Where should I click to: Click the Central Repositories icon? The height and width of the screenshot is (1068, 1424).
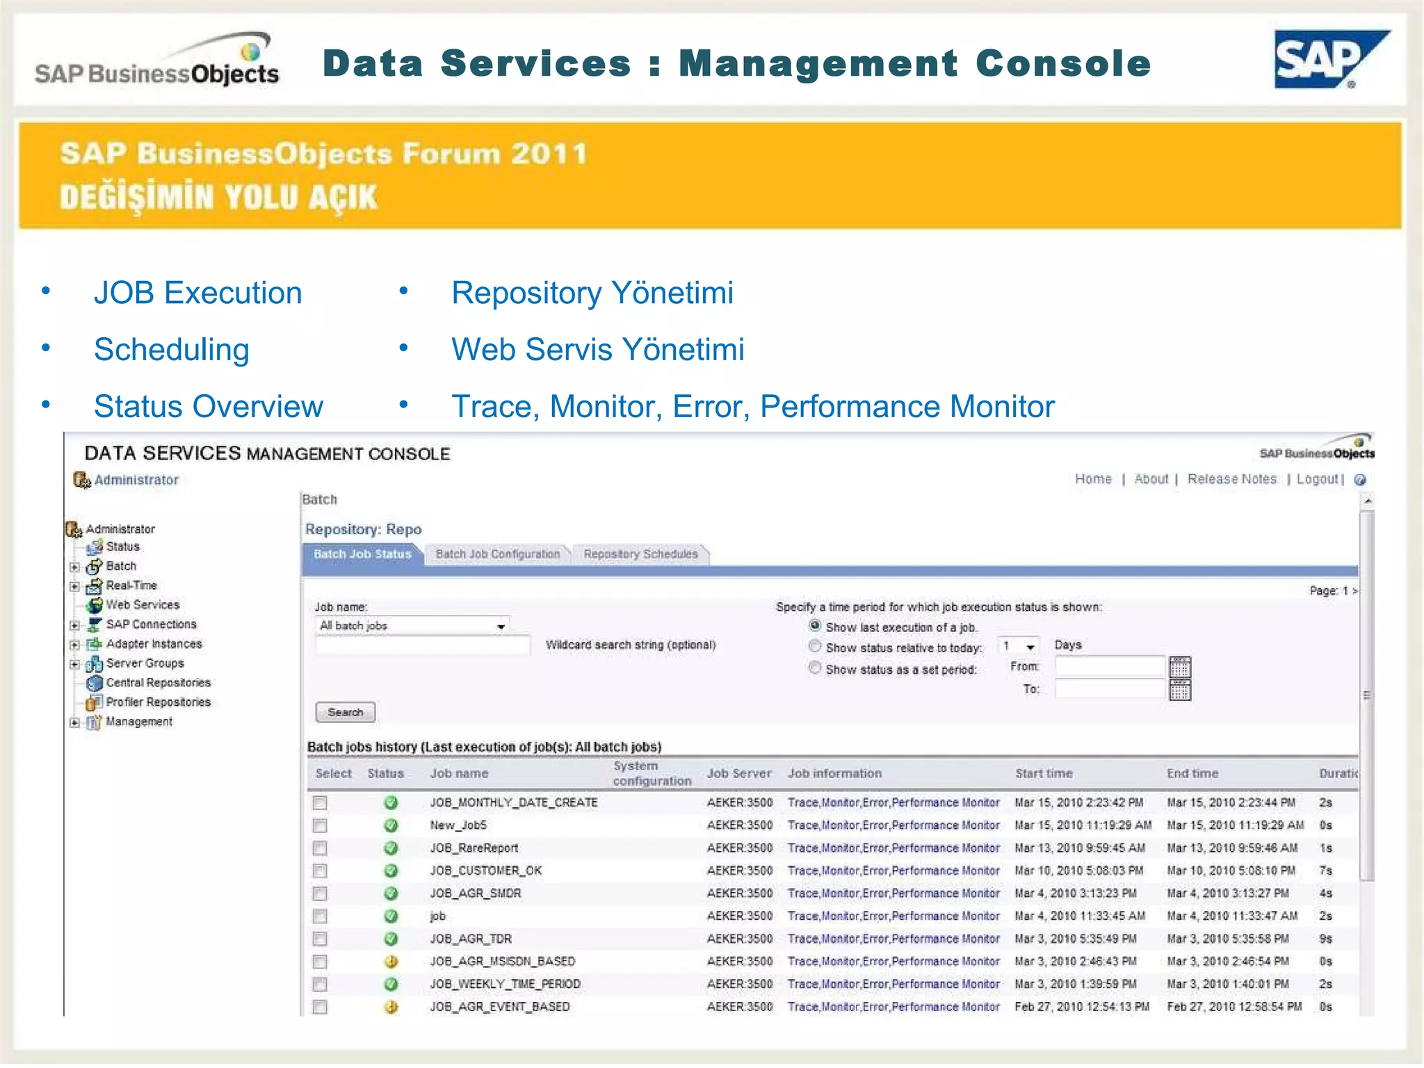pos(95,683)
